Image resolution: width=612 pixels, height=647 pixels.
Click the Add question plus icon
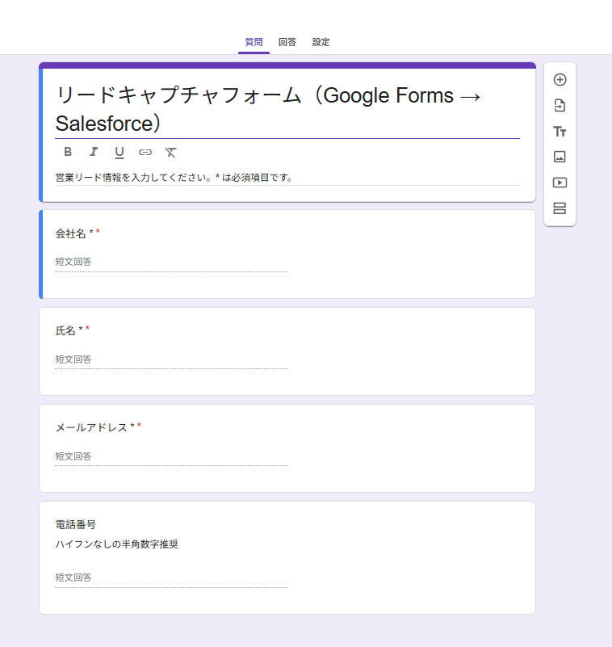(x=560, y=80)
